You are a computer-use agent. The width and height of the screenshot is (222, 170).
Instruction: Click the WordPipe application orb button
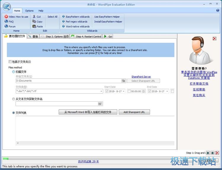click(x=7, y=7)
